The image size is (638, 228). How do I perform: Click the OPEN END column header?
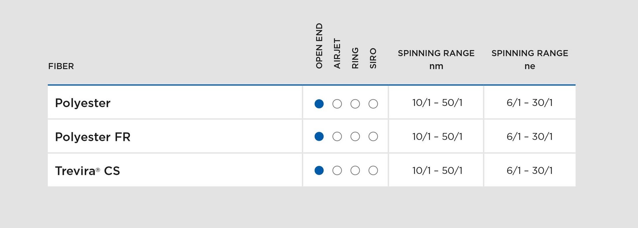coord(319,46)
